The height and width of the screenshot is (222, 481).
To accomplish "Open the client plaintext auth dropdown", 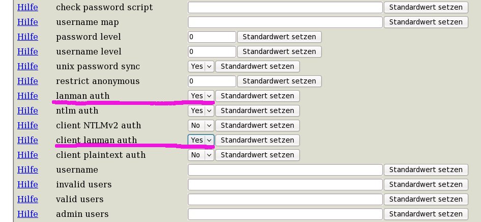I will [x=201, y=155].
